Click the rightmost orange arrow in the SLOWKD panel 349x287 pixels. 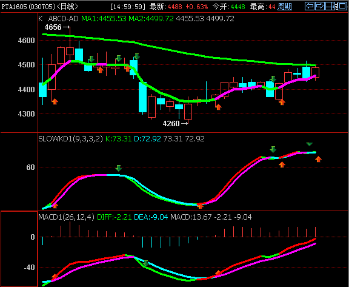[x=319, y=159]
